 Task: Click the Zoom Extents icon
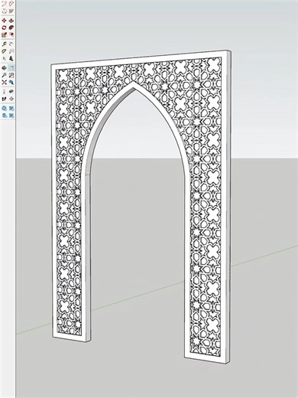tap(4, 82)
